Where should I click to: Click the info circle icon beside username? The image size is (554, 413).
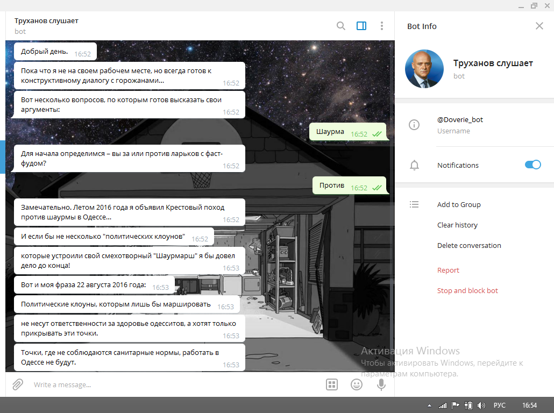click(x=414, y=125)
